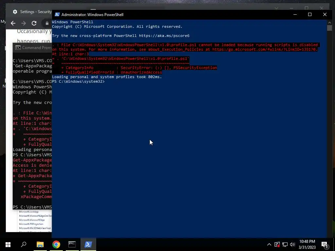Select the Settings - Security Chrome tab
This screenshot has width=335, height=251.
coord(32,12)
